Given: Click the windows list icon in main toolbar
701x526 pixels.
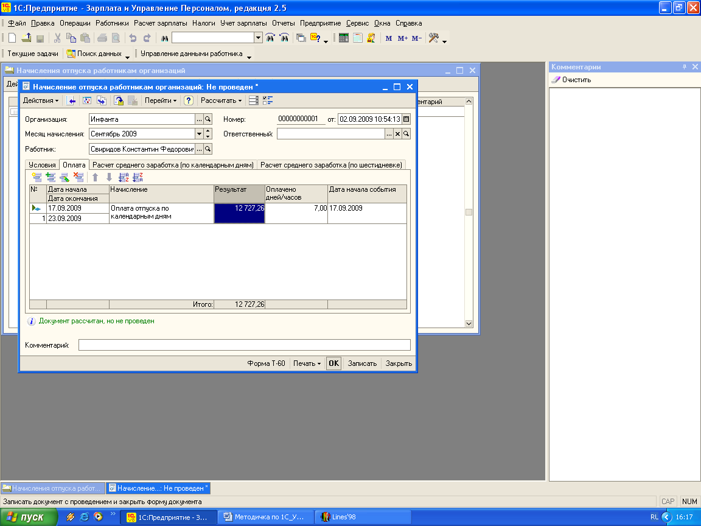Looking at the screenshot, I should (301, 38).
